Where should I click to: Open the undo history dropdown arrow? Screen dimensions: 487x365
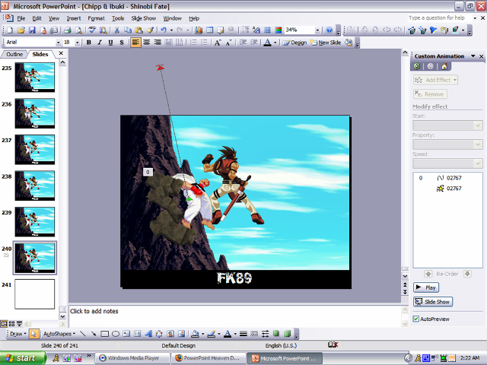click(171, 30)
